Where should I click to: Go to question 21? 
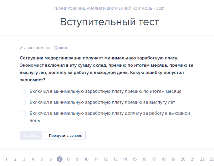193,159
